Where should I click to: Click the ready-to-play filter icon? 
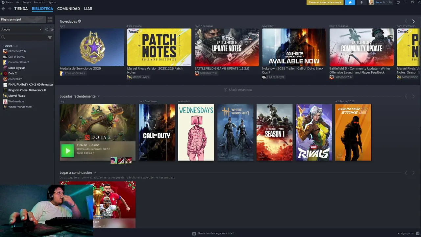tap(52, 29)
